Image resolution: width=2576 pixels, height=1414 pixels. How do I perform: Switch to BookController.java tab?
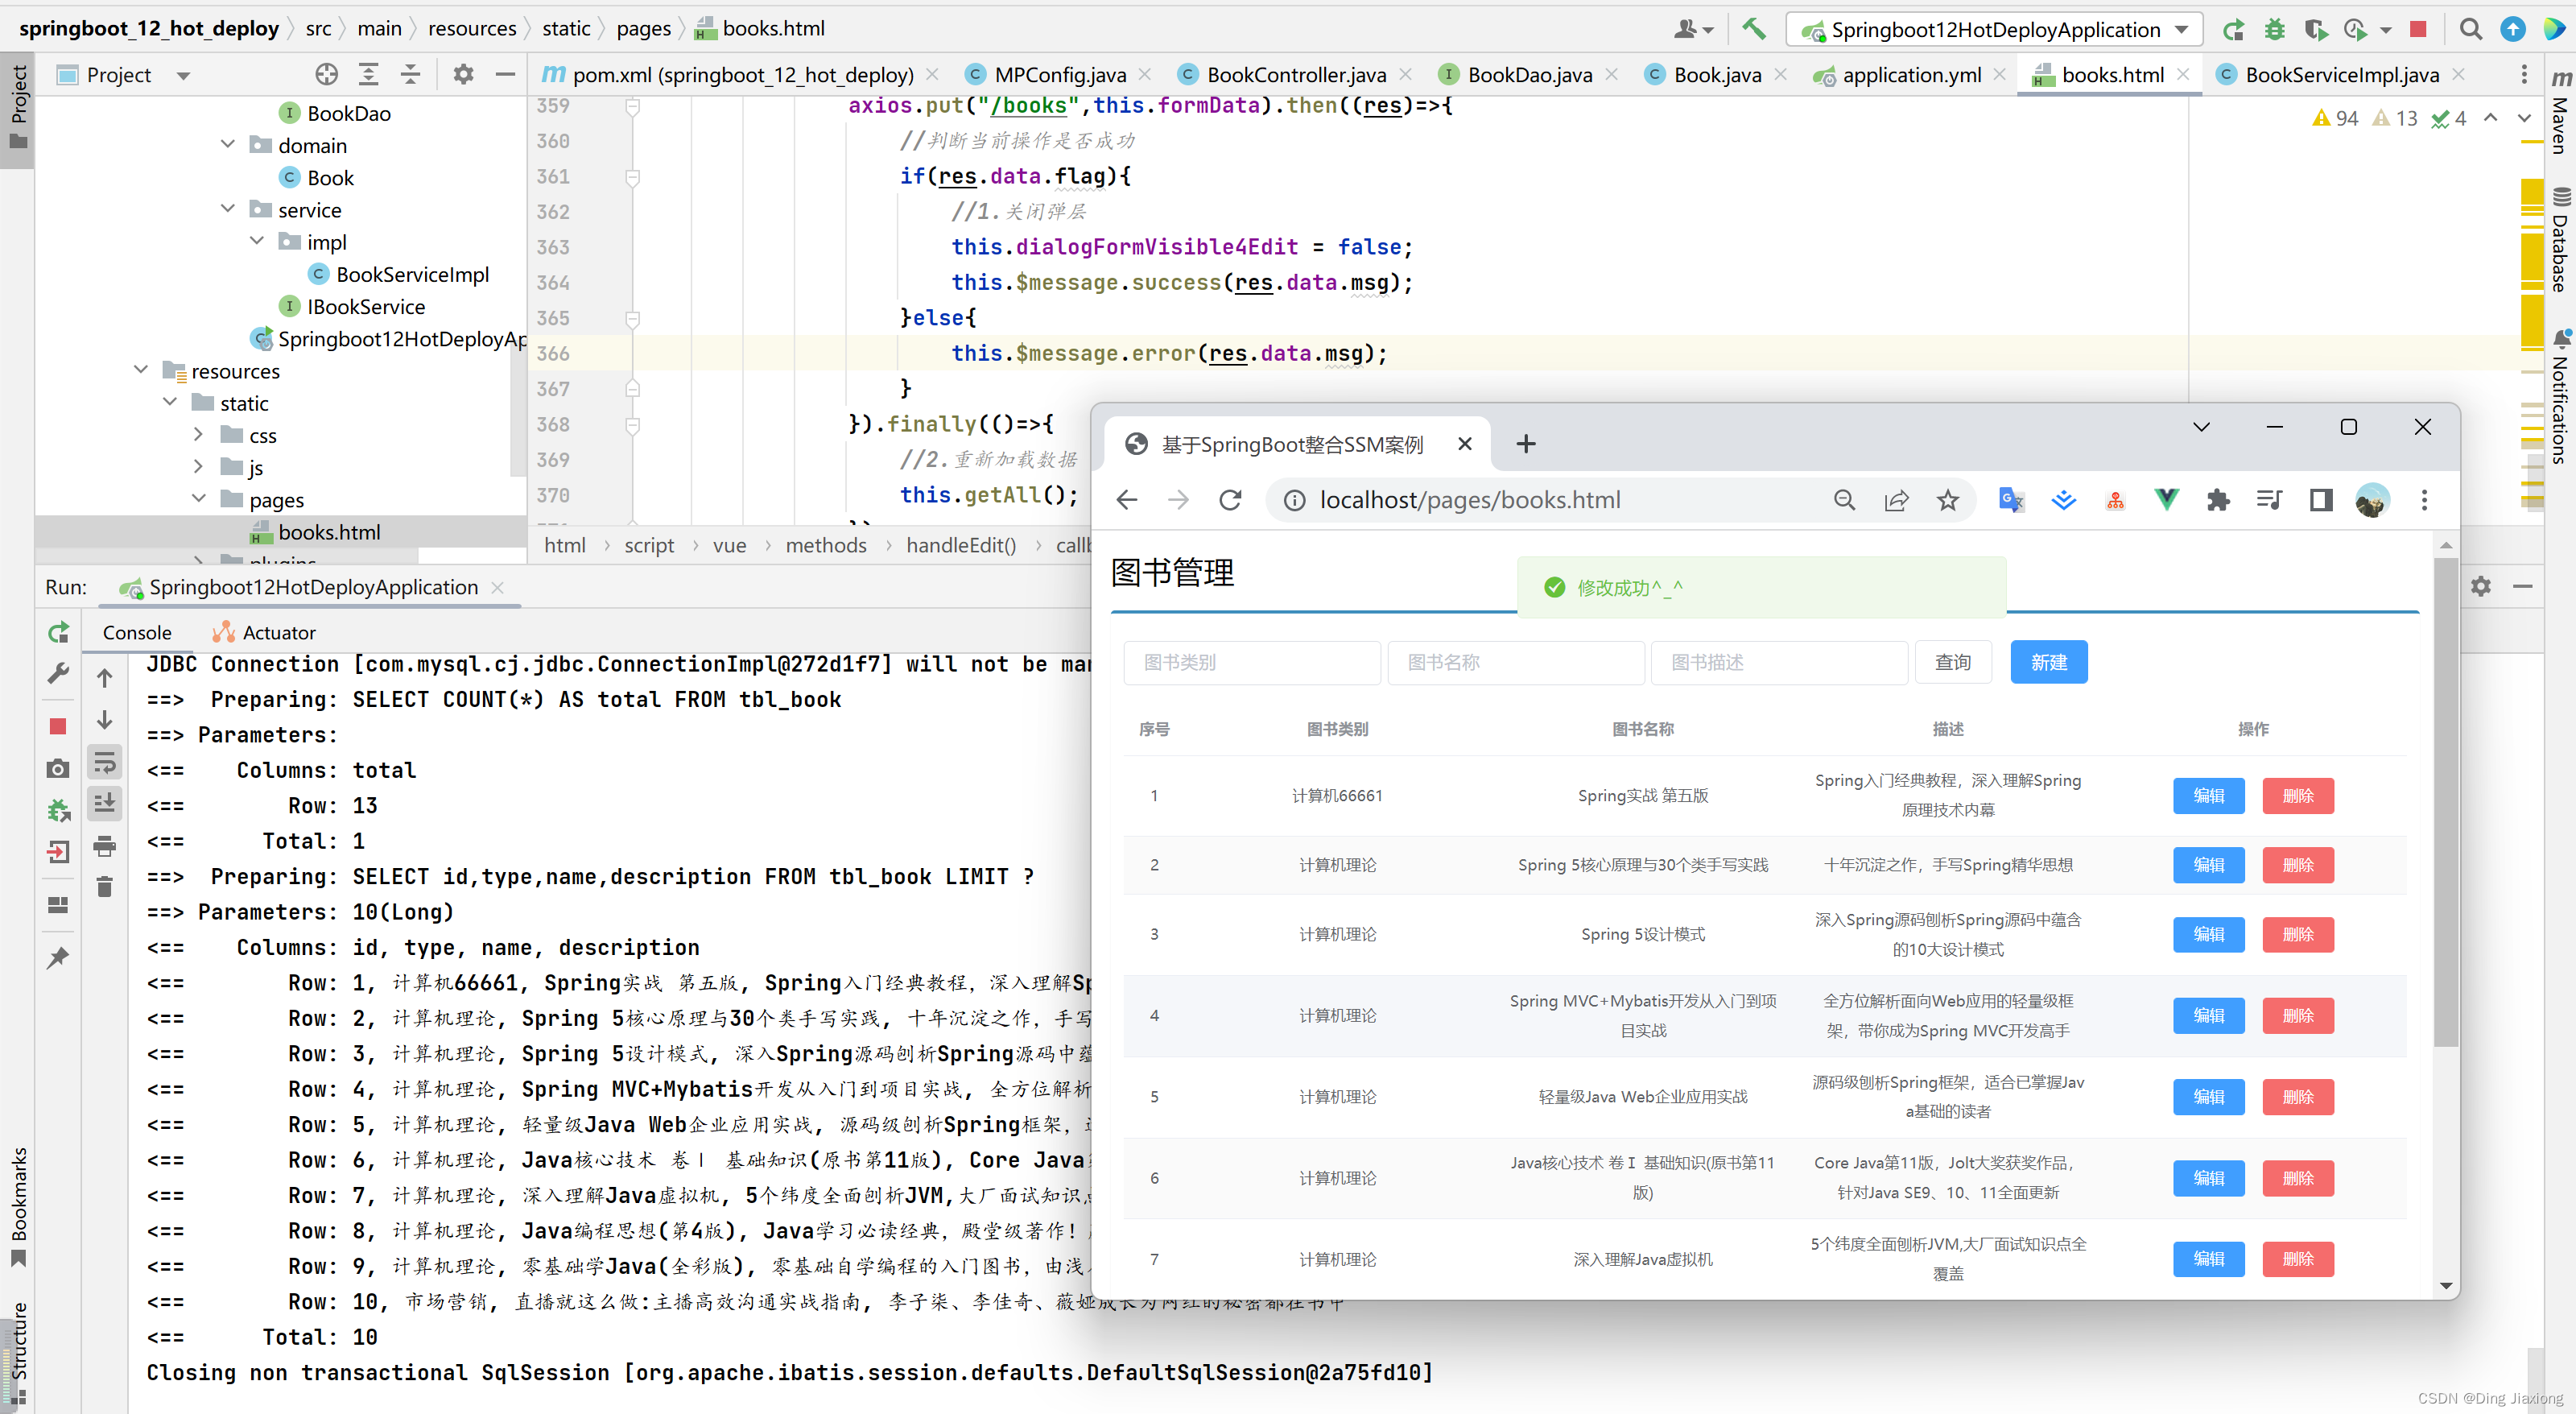coord(1296,74)
